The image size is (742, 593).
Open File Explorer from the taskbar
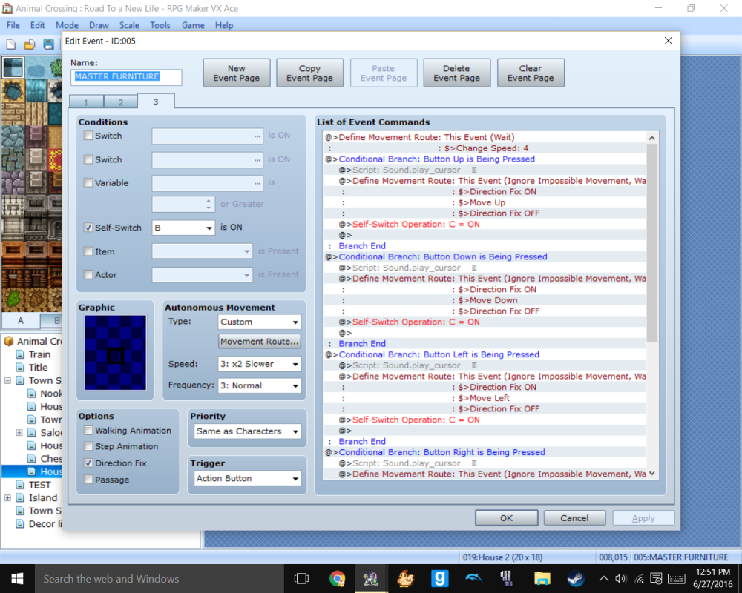[542, 578]
